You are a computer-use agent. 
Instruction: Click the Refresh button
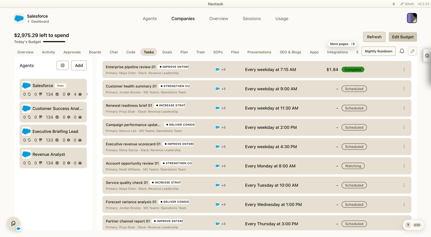coord(374,37)
